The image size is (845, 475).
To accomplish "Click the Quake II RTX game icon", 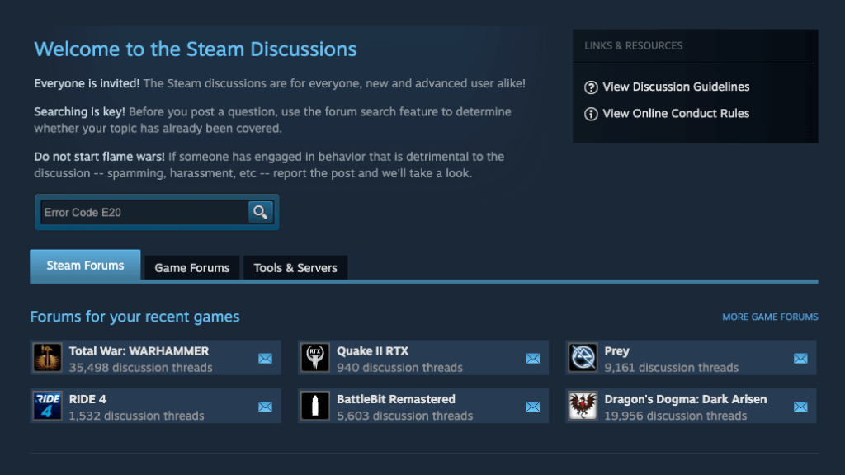I will coord(315,358).
